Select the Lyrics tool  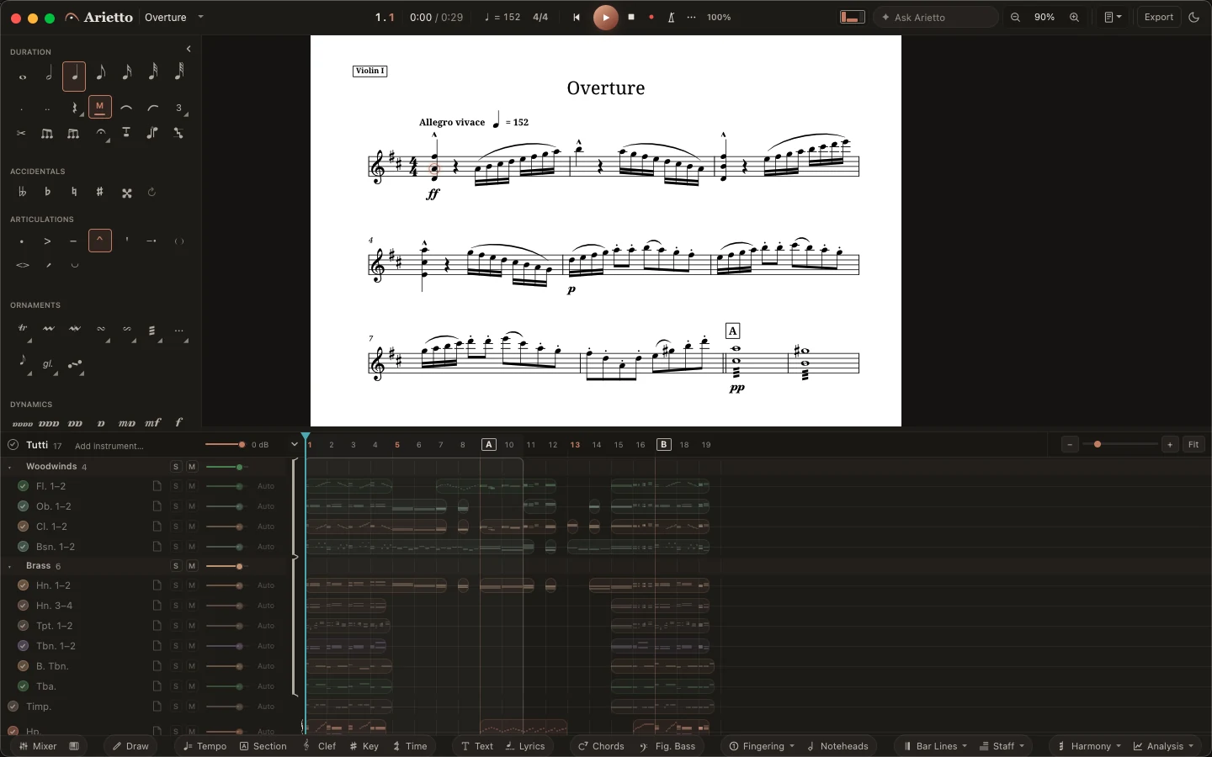point(525,746)
